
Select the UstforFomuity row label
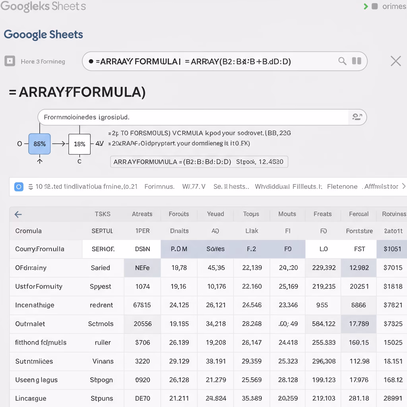point(39,287)
